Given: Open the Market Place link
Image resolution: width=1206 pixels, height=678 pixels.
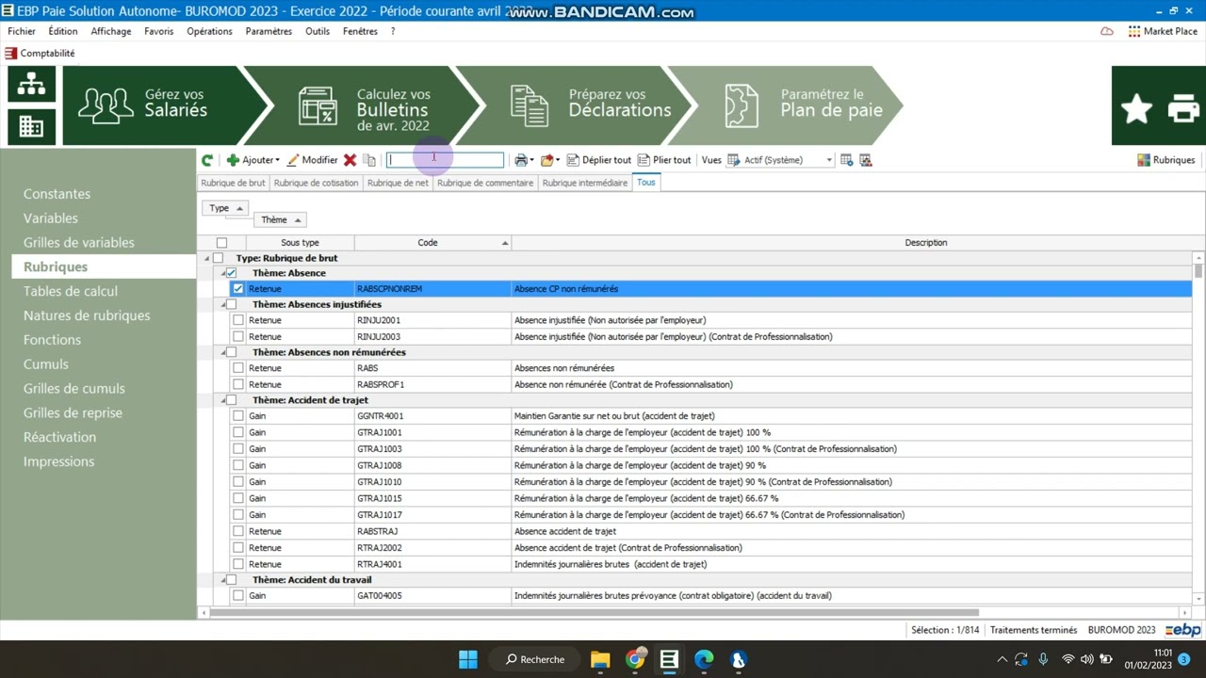Looking at the screenshot, I should click(1163, 31).
